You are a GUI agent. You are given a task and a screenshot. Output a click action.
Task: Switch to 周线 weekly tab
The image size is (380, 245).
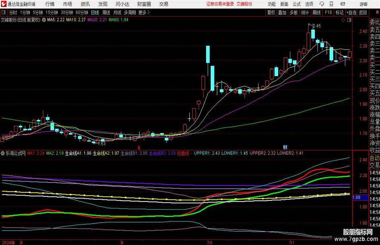[106, 12]
